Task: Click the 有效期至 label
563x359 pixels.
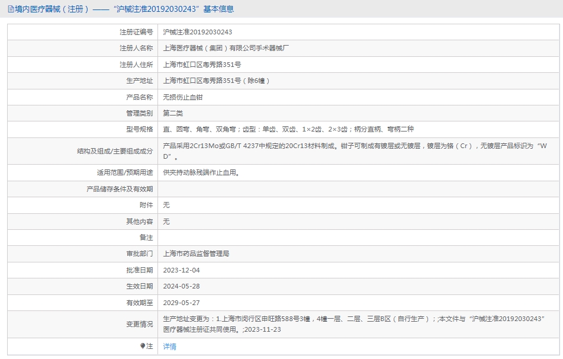Action: click(x=140, y=303)
